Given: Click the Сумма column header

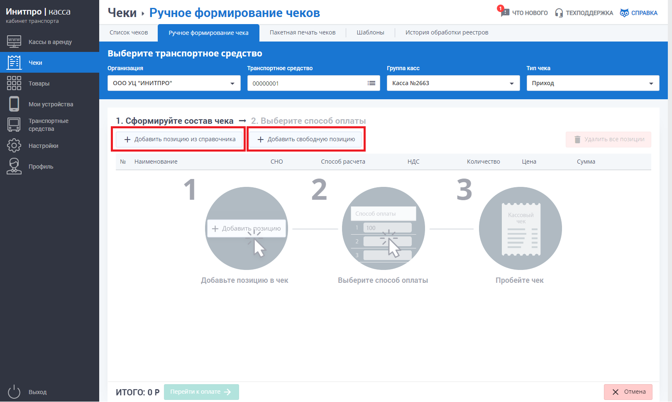Looking at the screenshot, I should (x=586, y=162).
